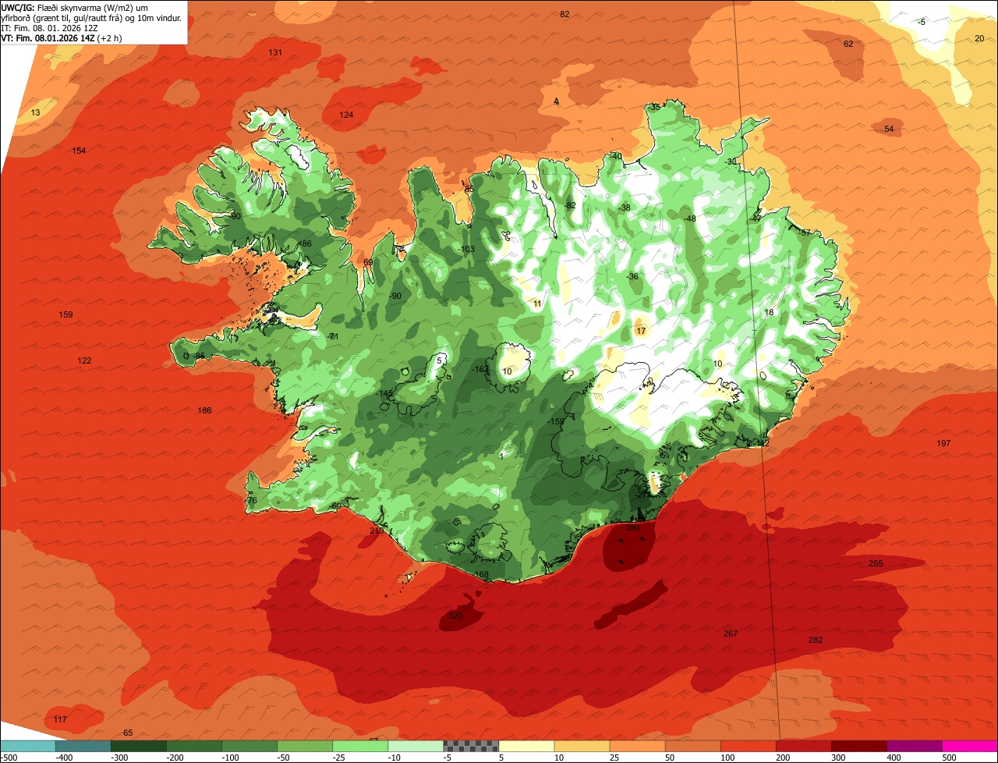Viewport: 998px width, 763px height.
Task: Click the legend swatch between 100 and 200
Action: pyautogui.click(x=747, y=746)
